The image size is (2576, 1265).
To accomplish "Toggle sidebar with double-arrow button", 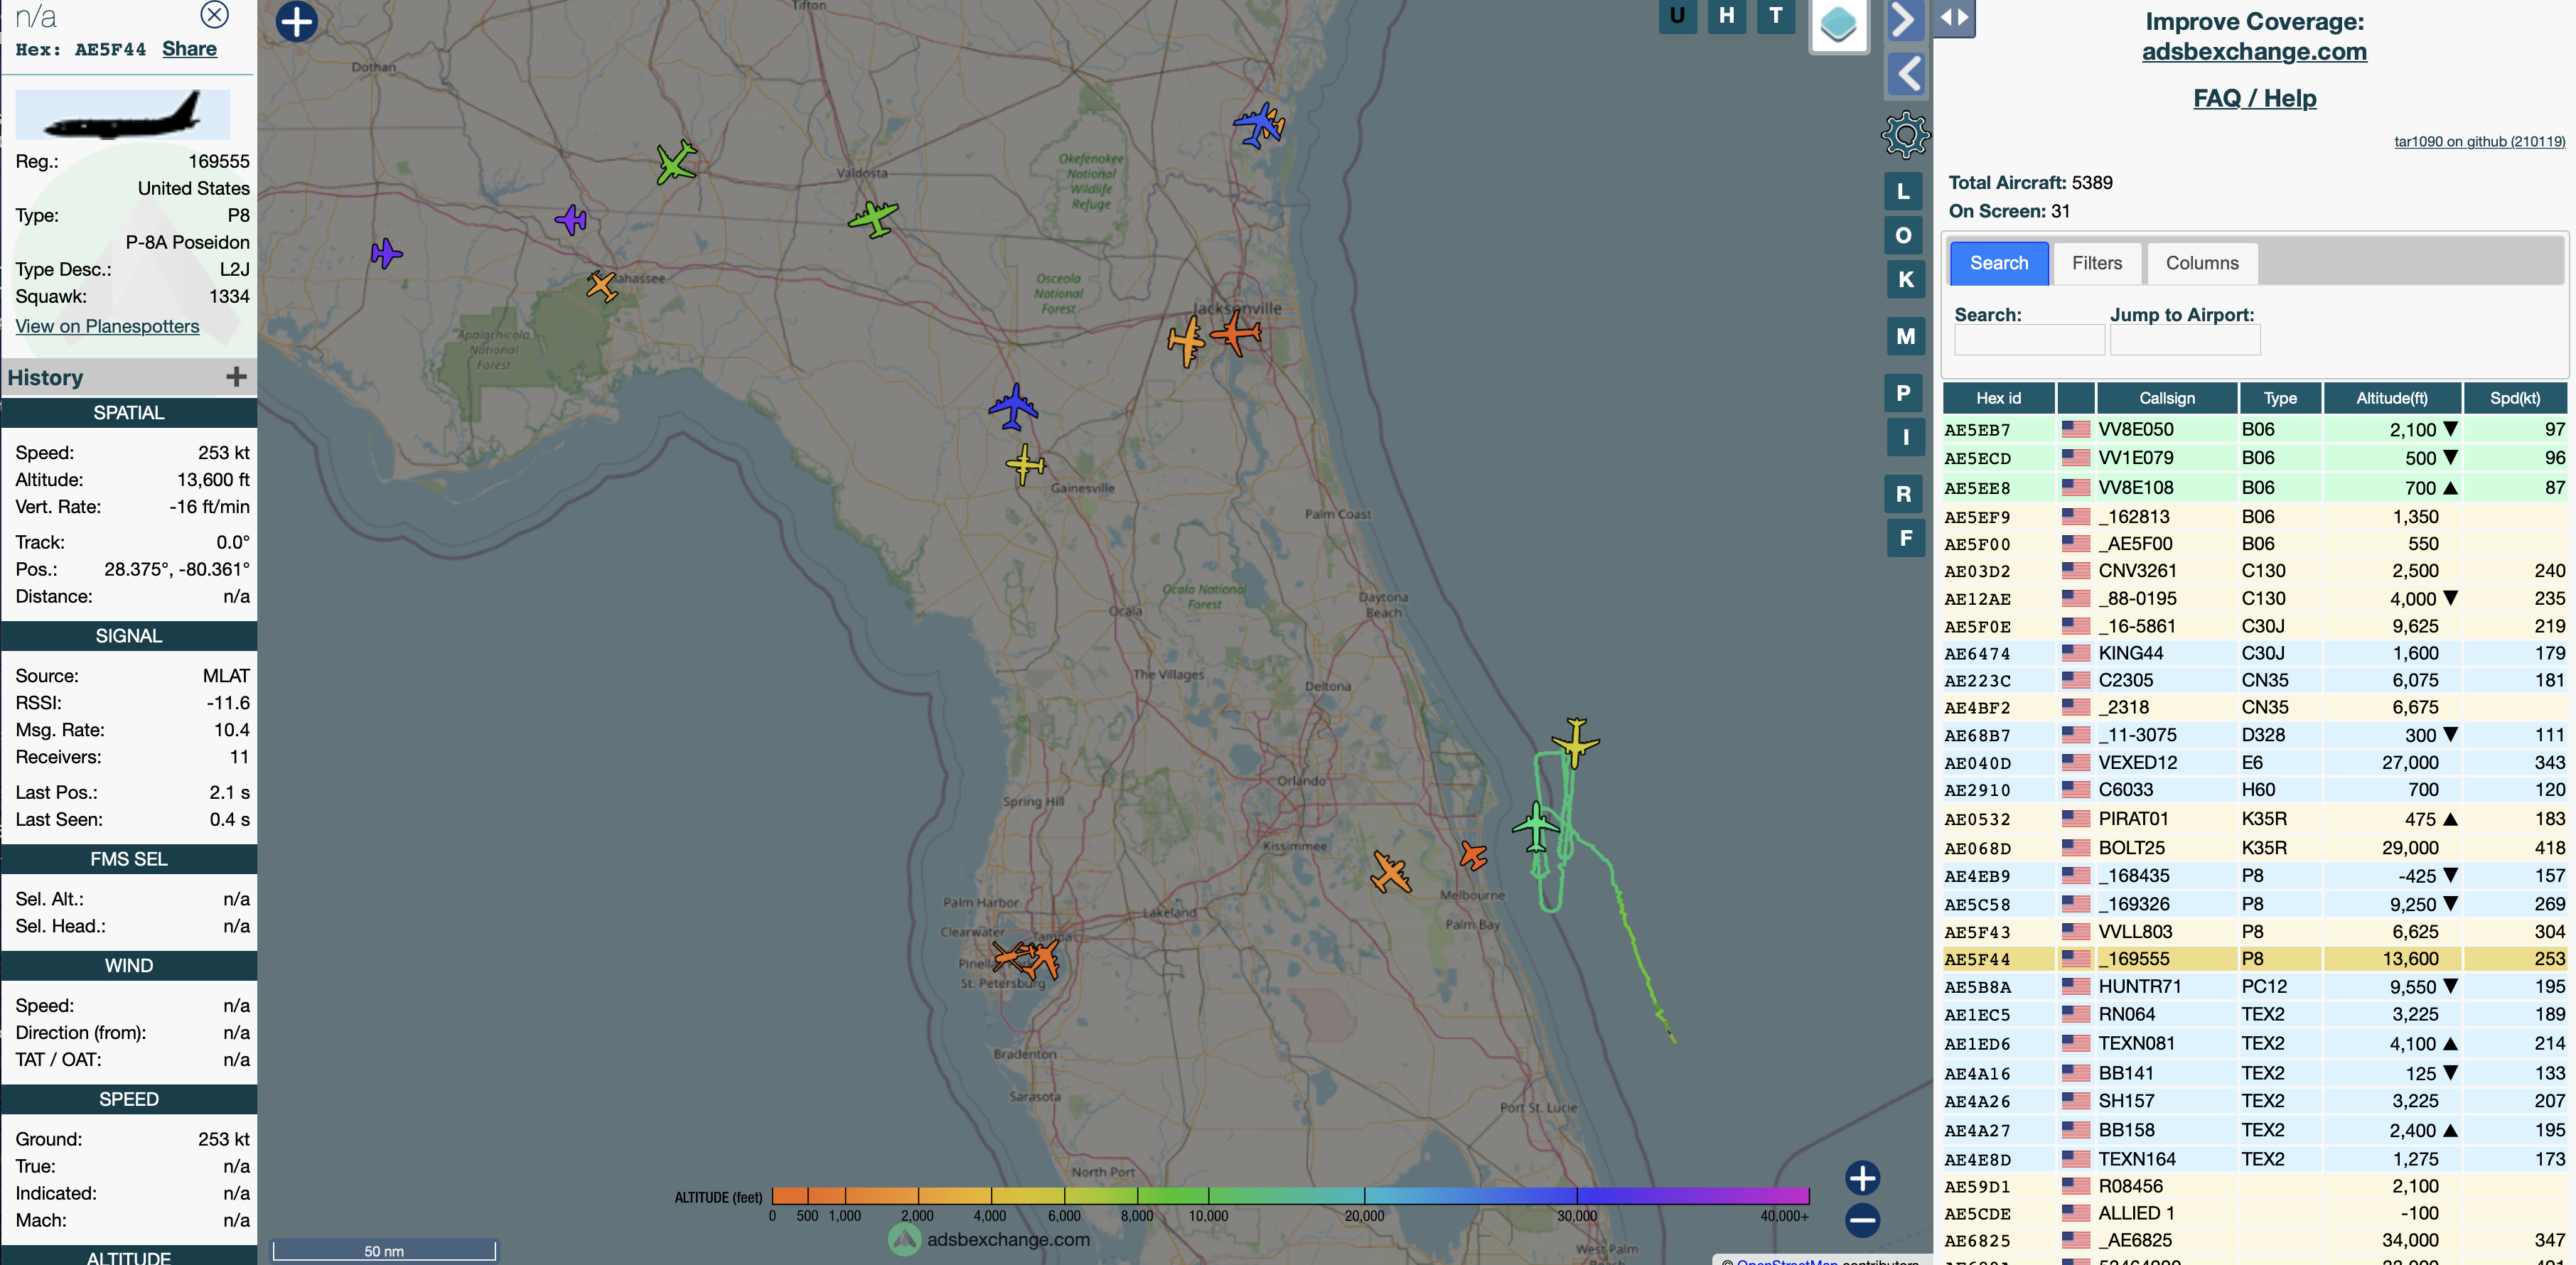I will (1954, 17).
